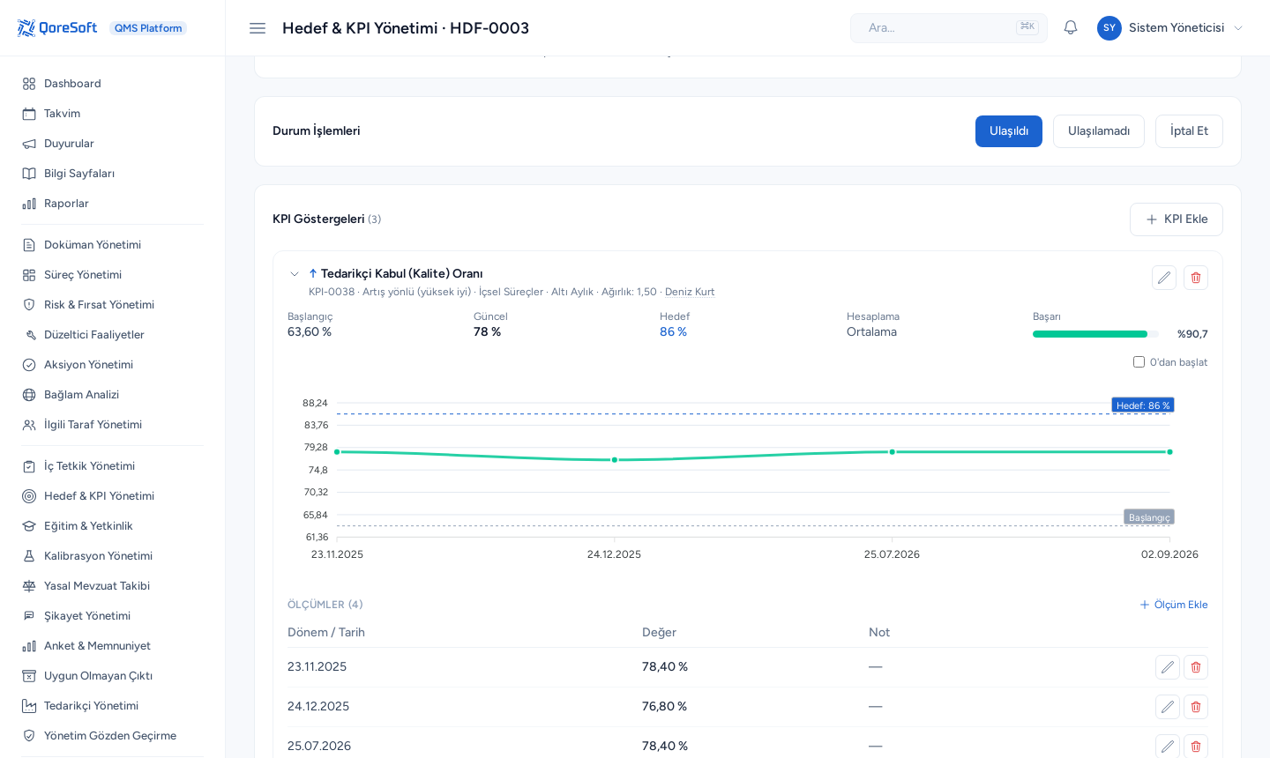
Task: Click the Yasal Mevzuat Takibi scales icon
Action: coord(29,586)
